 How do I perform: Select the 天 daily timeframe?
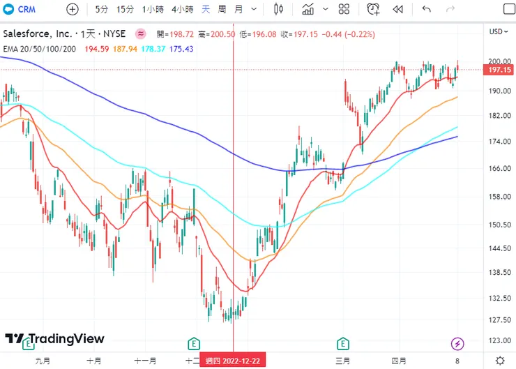206,9
